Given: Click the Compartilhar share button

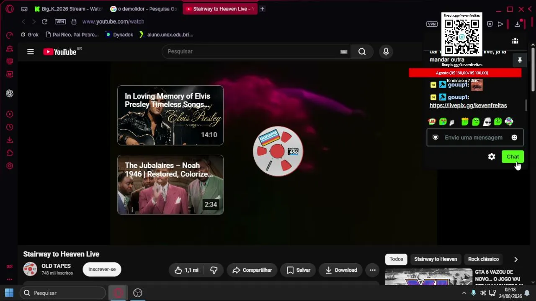Looking at the screenshot, I should (x=252, y=270).
